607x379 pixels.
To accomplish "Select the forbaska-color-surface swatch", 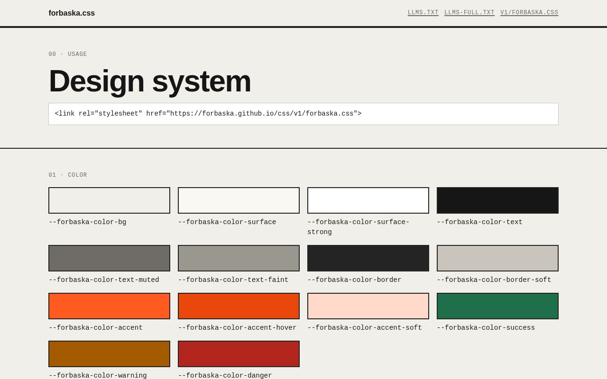I will coord(239,200).
